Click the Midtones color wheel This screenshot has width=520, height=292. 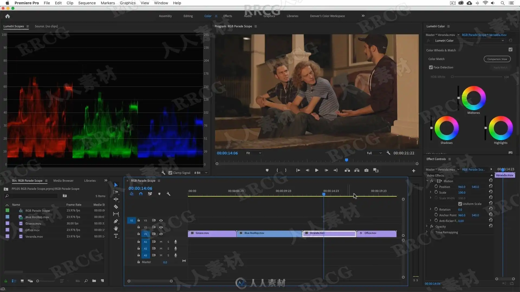tap(473, 98)
